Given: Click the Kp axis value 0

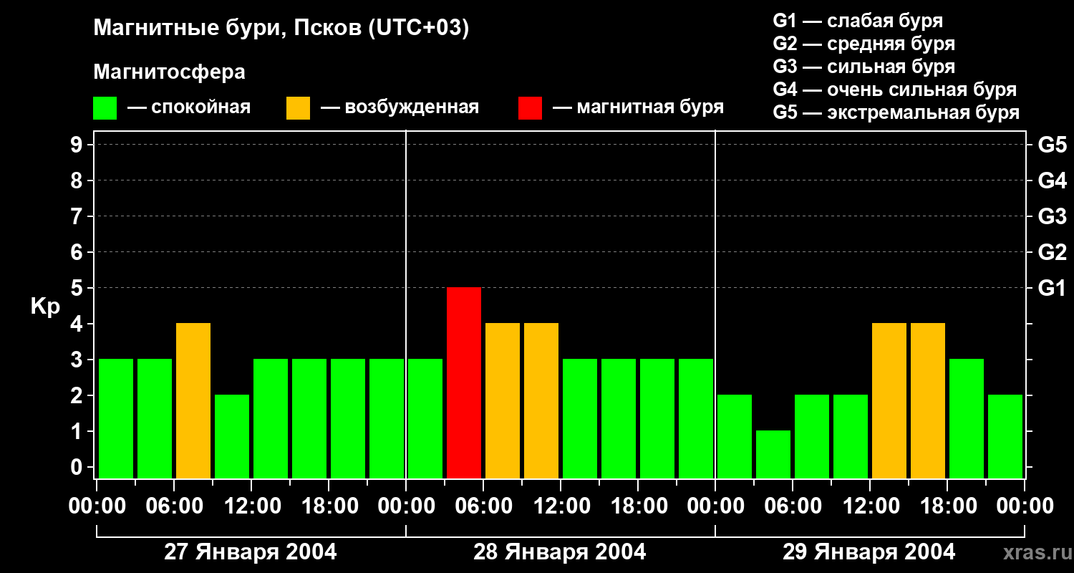Looking at the screenshot, I should point(78,467).
